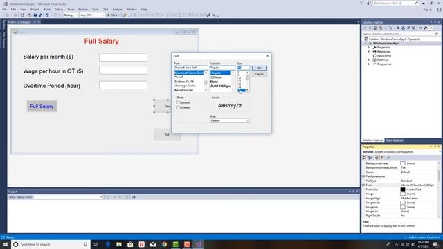The height and width of the screenshot is (249, 443).
Task: Open the File menu
Action: (x=5, y=9)
